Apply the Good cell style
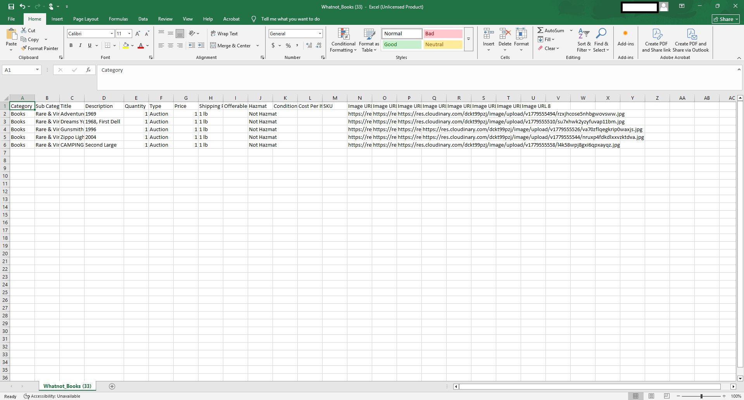The width and height of the screenshot is (744, 400). tap(402, 44)
